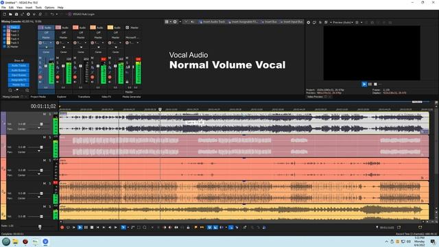Open the Preview (Auto) quality dropdown
Viewport: 439px width, 247px height.
pos(343,23)
